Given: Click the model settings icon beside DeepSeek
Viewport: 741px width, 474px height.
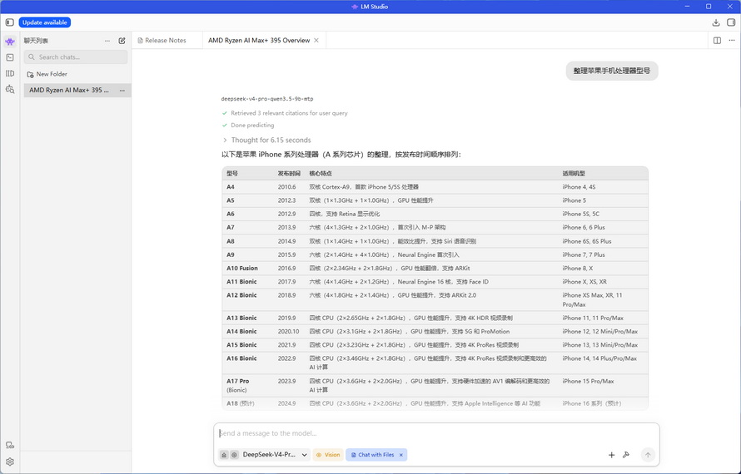Looking at the screenshot, I should coord(234,455).
